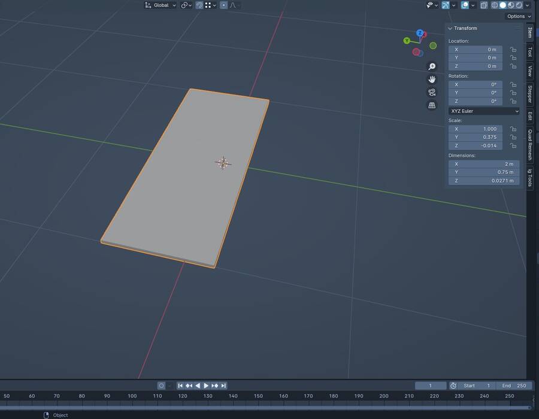This screenshot has height=419, width=539.
Task: Toggle snapping magnet in header
Action: point(199,5)
